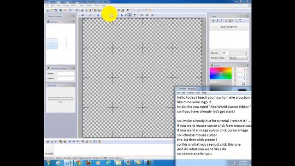Open the Undo history dropdown arrow
The image size is (295, 166).
[x=74, y=10]
